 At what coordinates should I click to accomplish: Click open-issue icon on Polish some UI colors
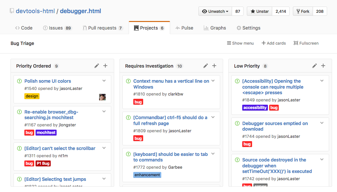[19, 81]
